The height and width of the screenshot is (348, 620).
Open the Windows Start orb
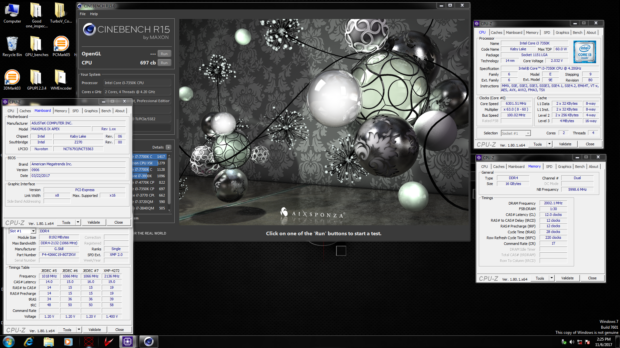click(x=9, y=342)
